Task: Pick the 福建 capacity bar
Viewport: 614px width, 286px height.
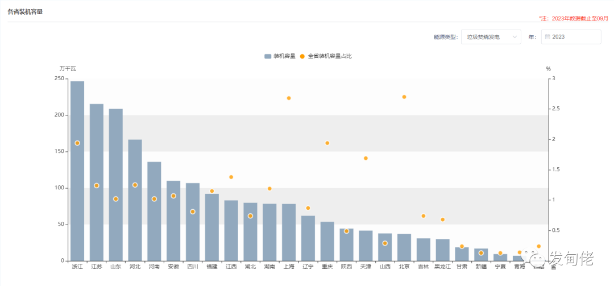Action: pos(212,227)
